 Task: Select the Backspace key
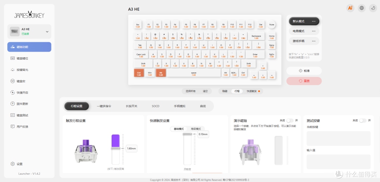coord(256,36)
